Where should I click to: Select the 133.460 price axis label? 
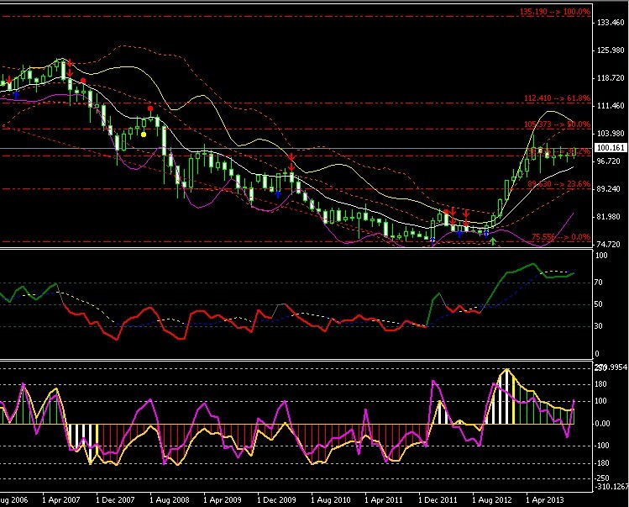611,23
